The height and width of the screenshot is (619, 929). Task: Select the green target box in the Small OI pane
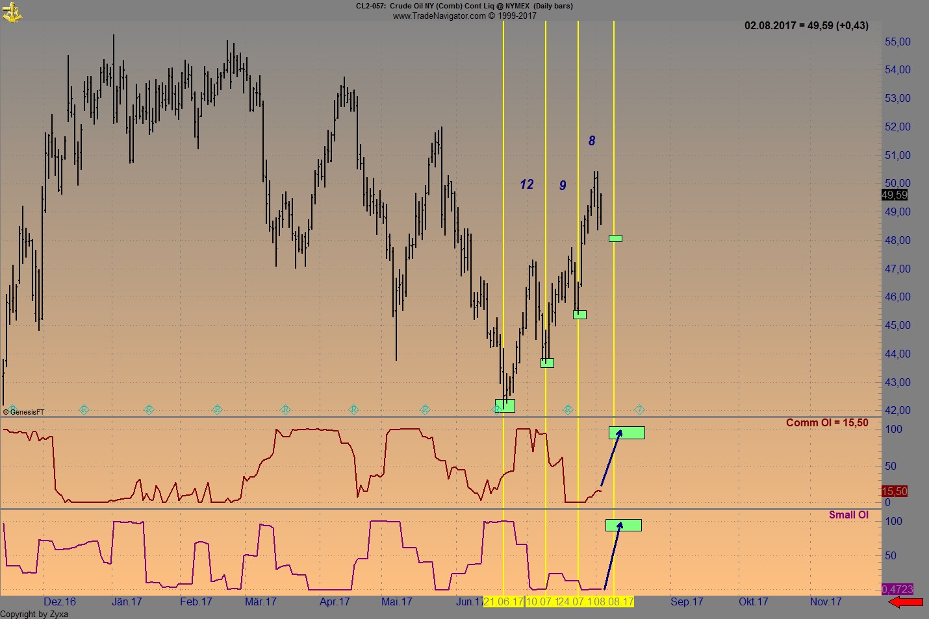(624, 526)
